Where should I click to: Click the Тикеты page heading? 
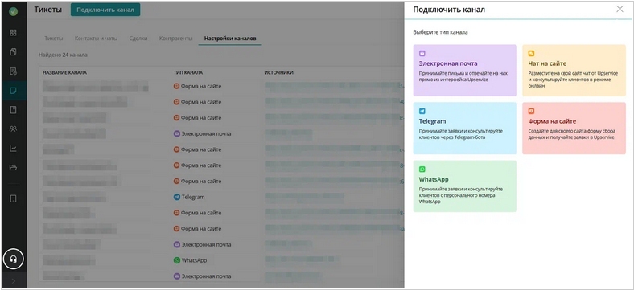pyautogui.click(x=47, y=10)
